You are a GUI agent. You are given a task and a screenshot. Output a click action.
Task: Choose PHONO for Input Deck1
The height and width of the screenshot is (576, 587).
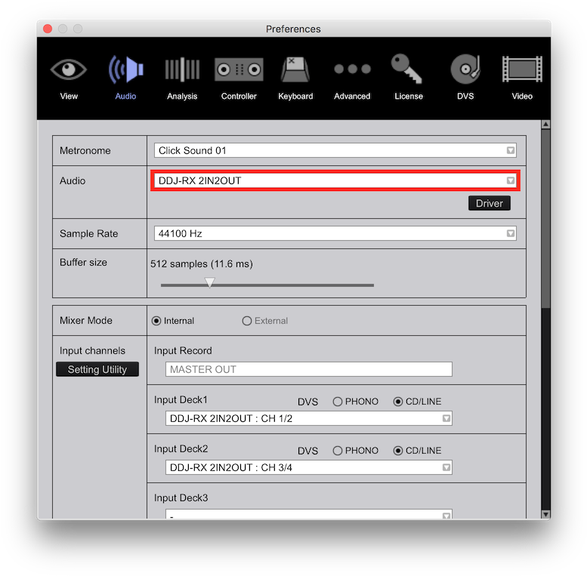337,402
